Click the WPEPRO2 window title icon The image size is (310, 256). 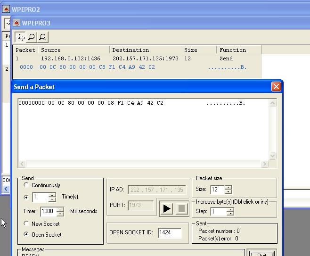[6, 9]
